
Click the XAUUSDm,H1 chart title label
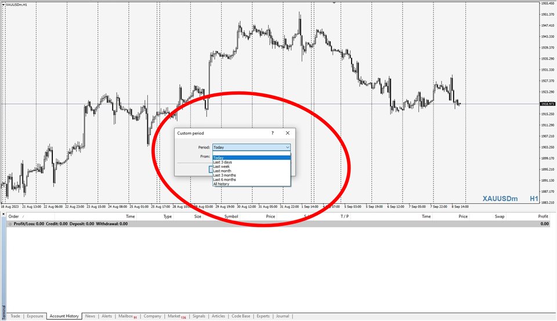[x=15, y=5]
